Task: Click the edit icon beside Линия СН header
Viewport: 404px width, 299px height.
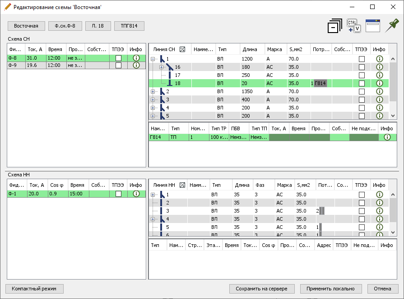Action: coord(182,49)
